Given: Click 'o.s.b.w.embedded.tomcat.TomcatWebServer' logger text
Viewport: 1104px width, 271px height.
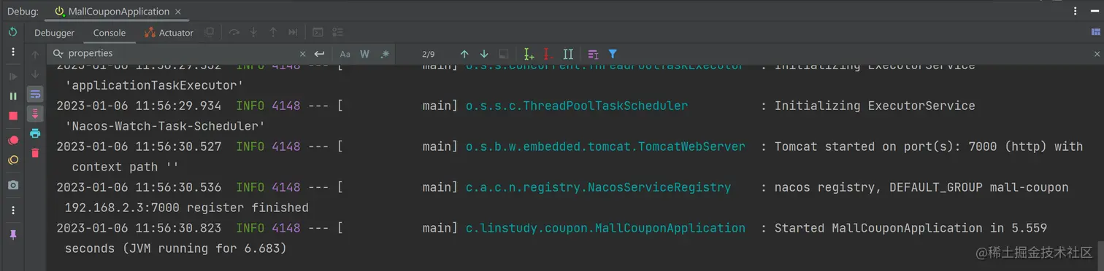Looking at the screenshot, I should click(x=605, y=146).
